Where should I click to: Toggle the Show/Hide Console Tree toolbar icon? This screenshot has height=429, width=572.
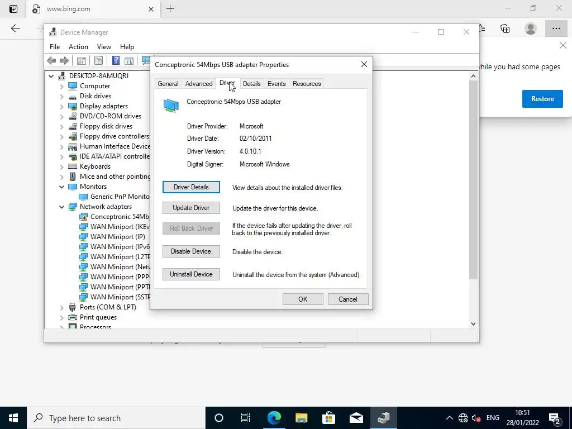click(82, 60)
